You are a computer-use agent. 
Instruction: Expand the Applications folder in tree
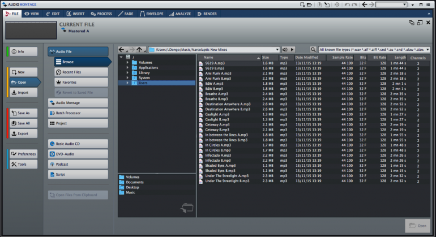pos(127,67)
